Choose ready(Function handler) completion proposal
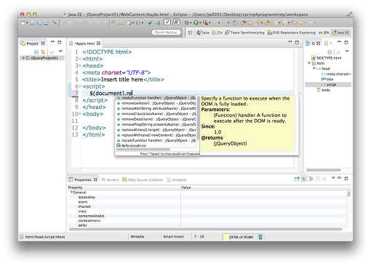371x266 pixels. tap(156, 98)
